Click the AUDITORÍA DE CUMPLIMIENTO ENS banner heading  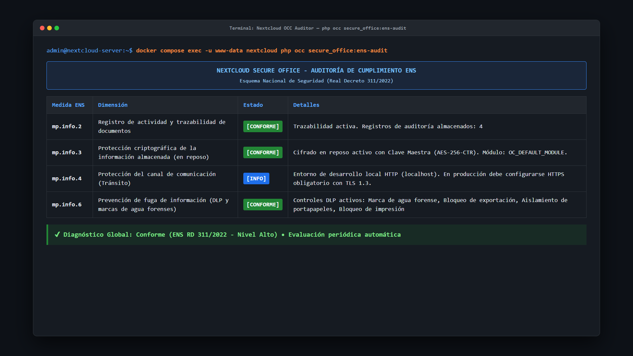316,71
